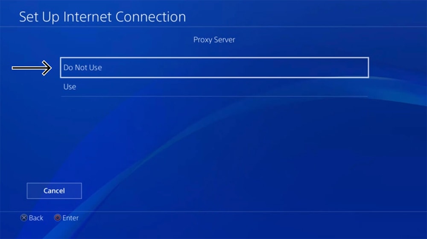Screen dimensions: 427x239
Task: Click the Proxy Server heading text
Action: coord(214,40)
